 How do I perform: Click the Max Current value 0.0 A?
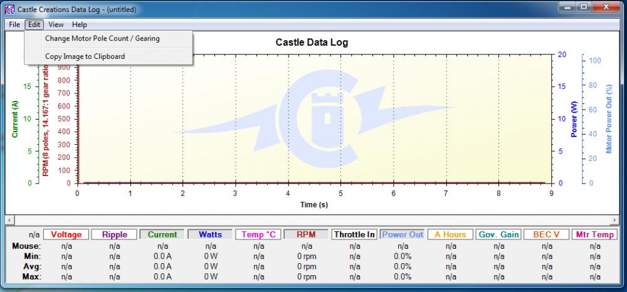coord(162,277)
